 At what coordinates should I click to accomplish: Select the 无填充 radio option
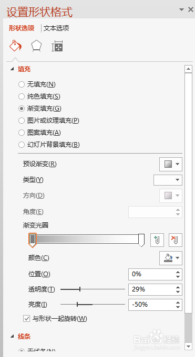pyautogui.click(x=22, y=84)
